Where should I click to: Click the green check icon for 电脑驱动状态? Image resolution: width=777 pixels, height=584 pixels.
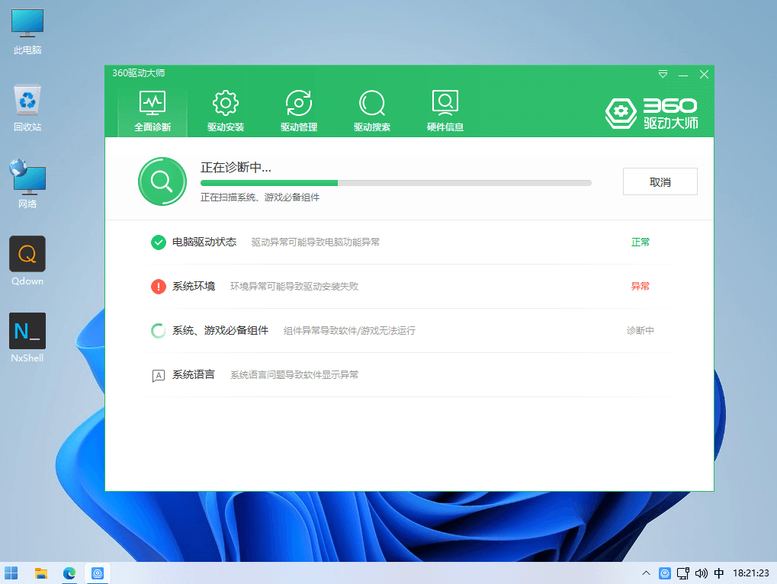tap(159, 242)
